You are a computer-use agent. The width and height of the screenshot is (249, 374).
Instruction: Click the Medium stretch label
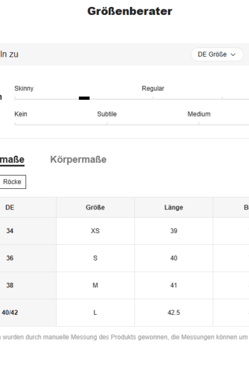pos(199,114)
